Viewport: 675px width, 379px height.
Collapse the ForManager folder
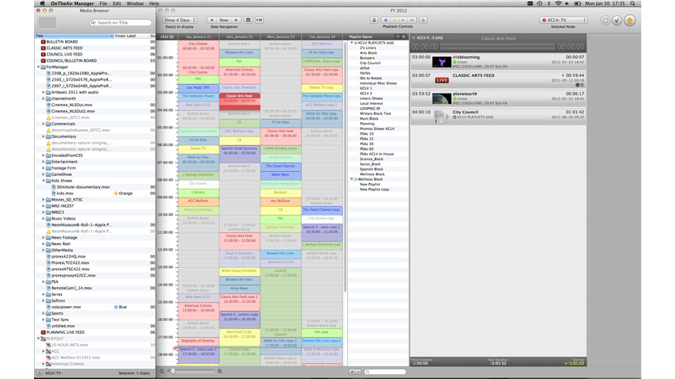(x=39, y=67)
